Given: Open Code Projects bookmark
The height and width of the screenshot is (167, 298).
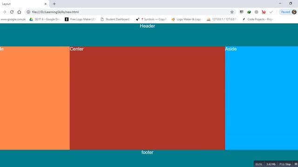Looking at the screenshot, I should tap(257, 19).
